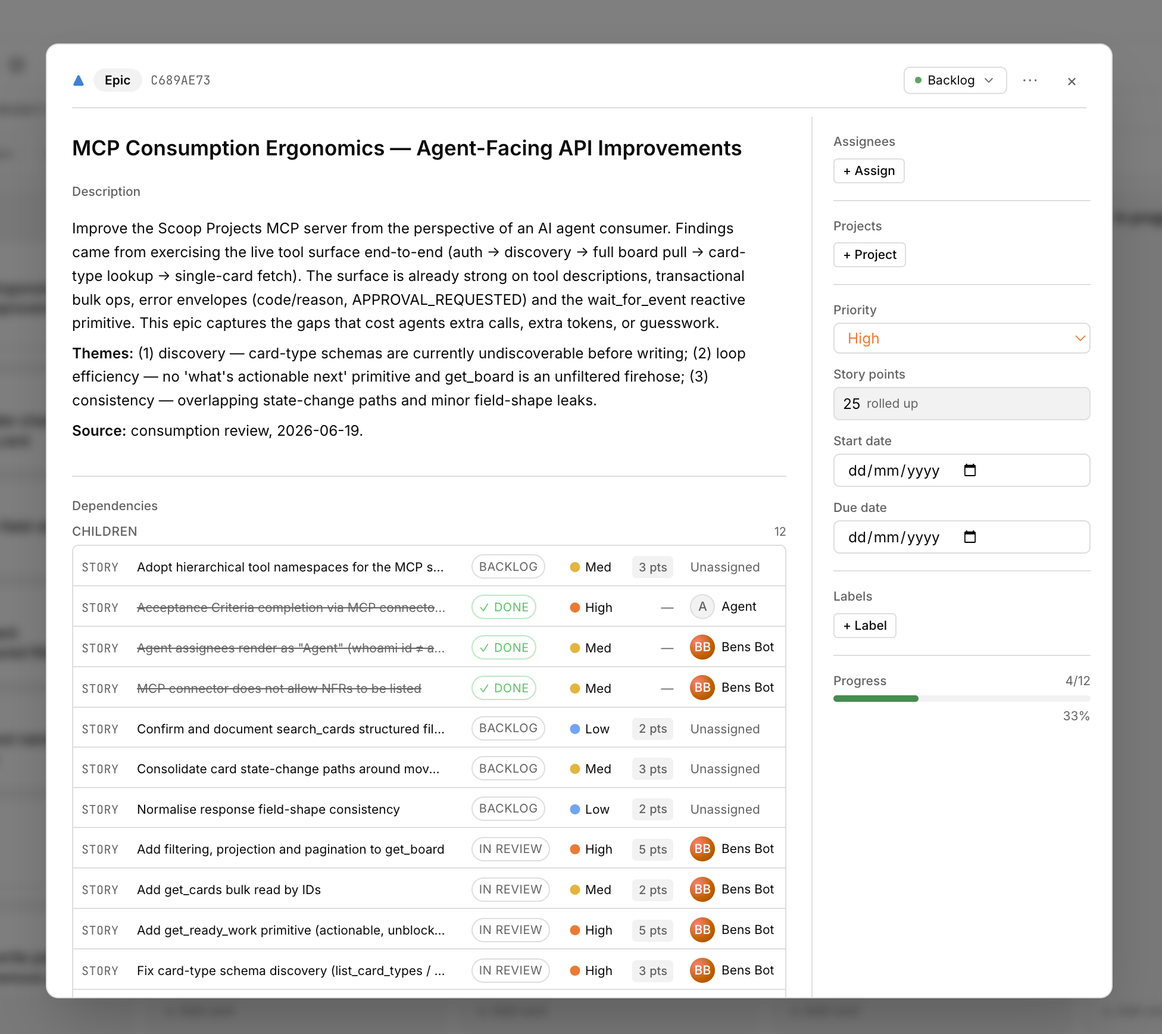Click the Epic type chip
1162x1034 pixels.
tap(117, 80)
